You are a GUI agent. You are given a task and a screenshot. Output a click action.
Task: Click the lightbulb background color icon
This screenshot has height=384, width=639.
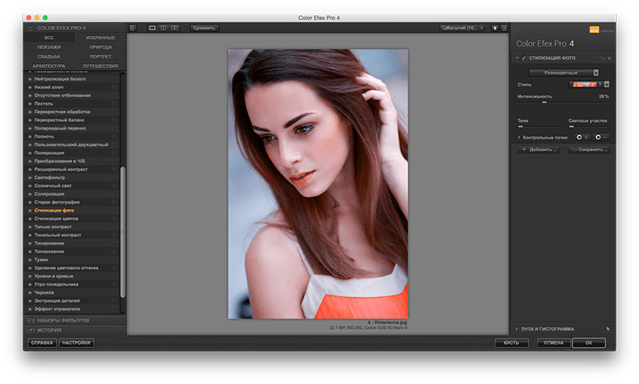494,28
